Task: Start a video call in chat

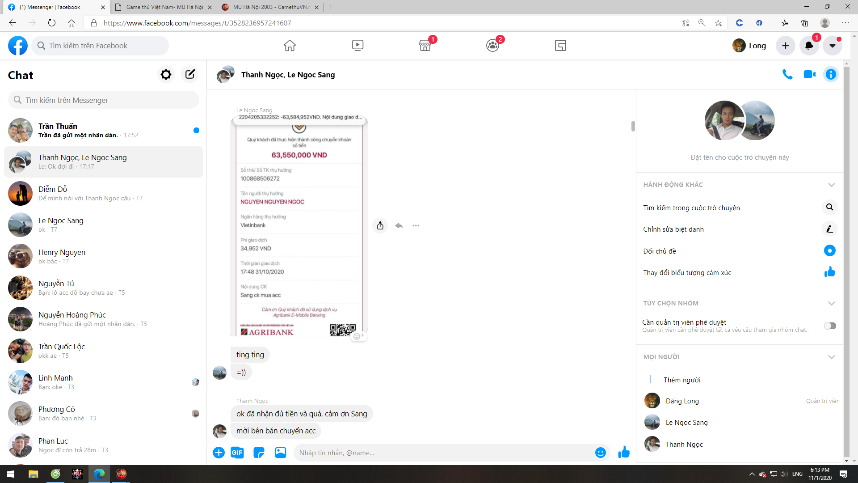Action: coord(809,75)
